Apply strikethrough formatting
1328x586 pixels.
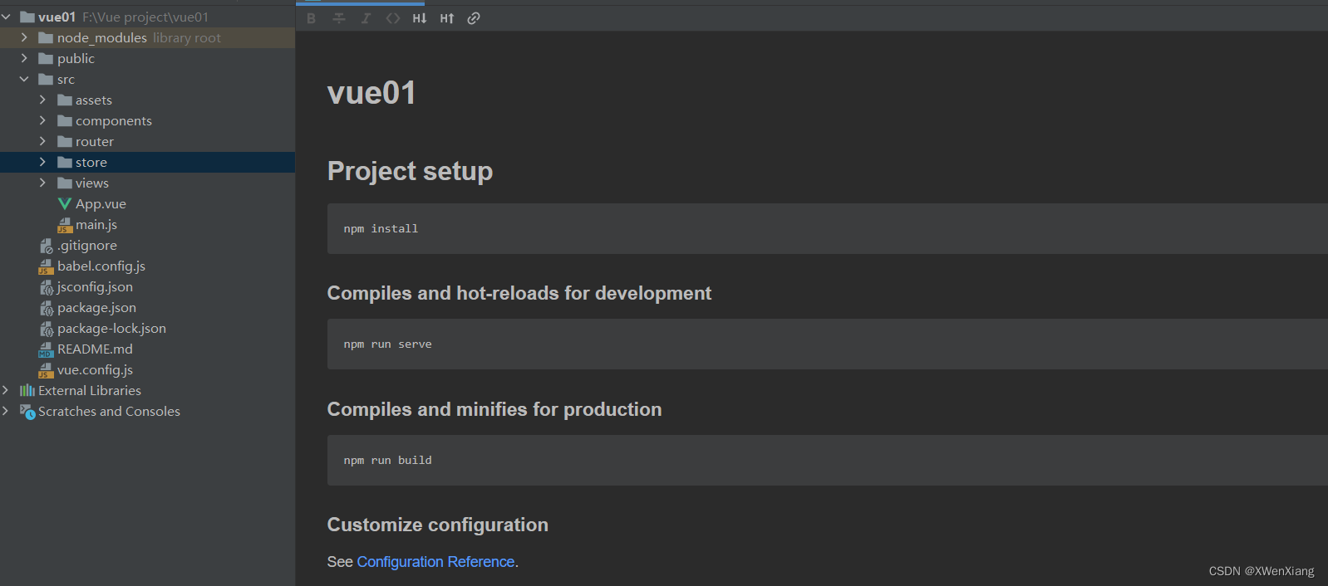[x=339, y=18]
